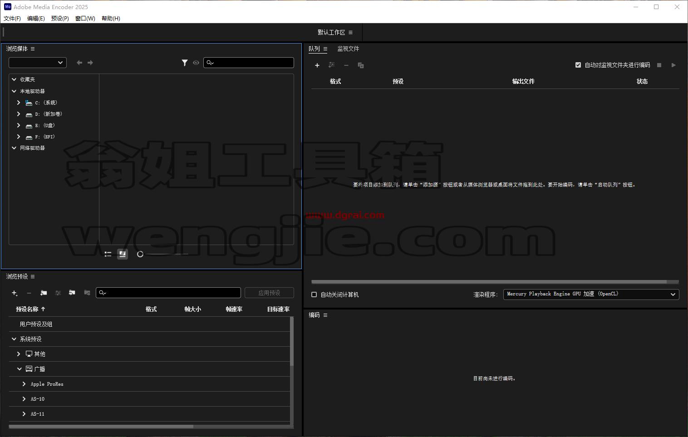Click the stop queue square button
Screen dimensions: 688x437
point(659,65)
